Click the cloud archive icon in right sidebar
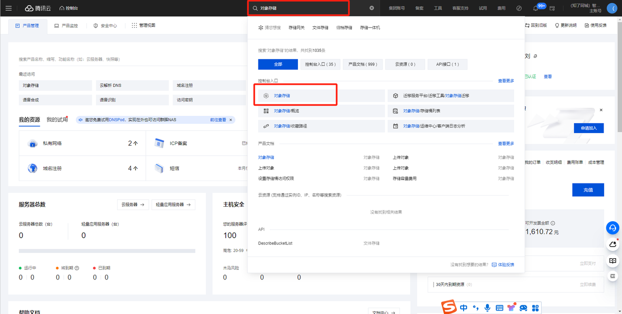The height and width of the screenshot is (314, 622). (x=612, y=245)
